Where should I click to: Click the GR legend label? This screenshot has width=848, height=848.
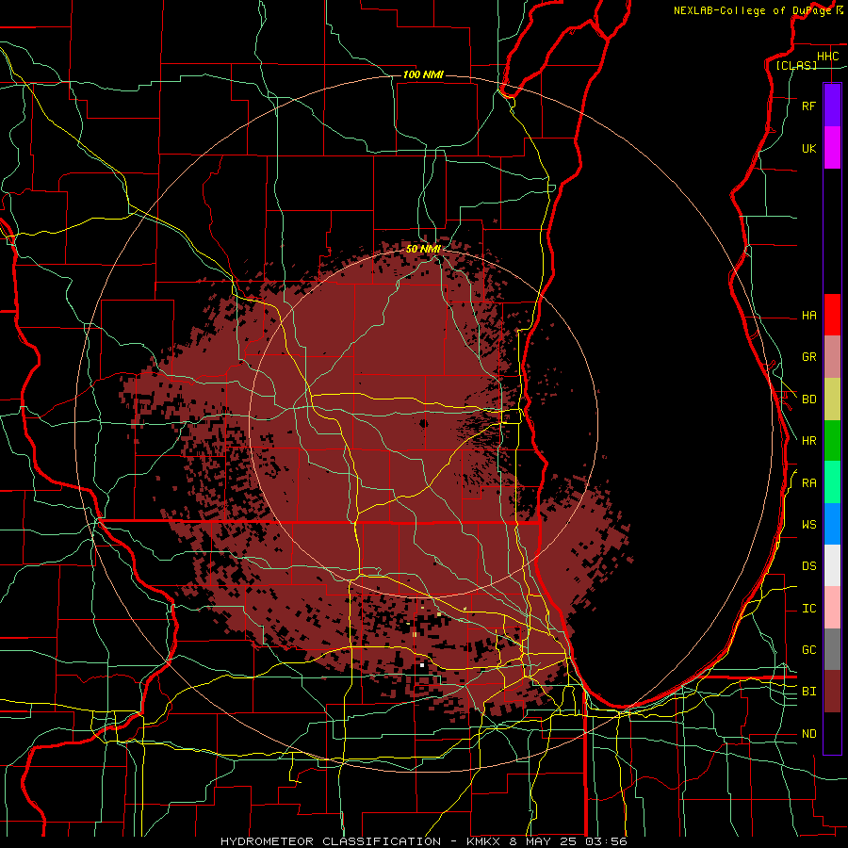pyautogui.click(x=808, y=357)
